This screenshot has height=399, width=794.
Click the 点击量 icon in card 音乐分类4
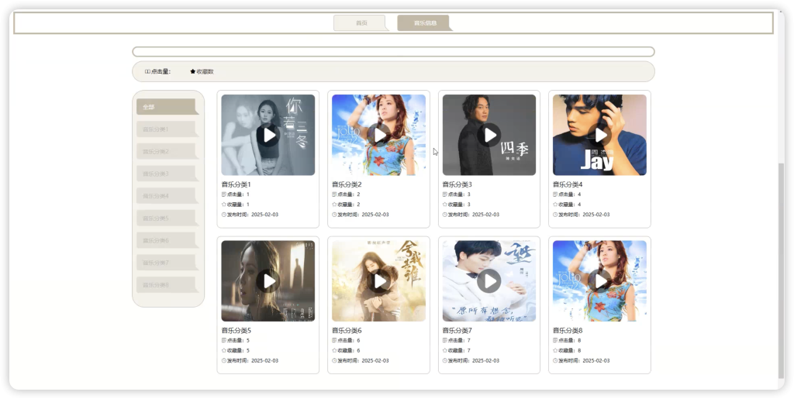[x=555, y=194]
